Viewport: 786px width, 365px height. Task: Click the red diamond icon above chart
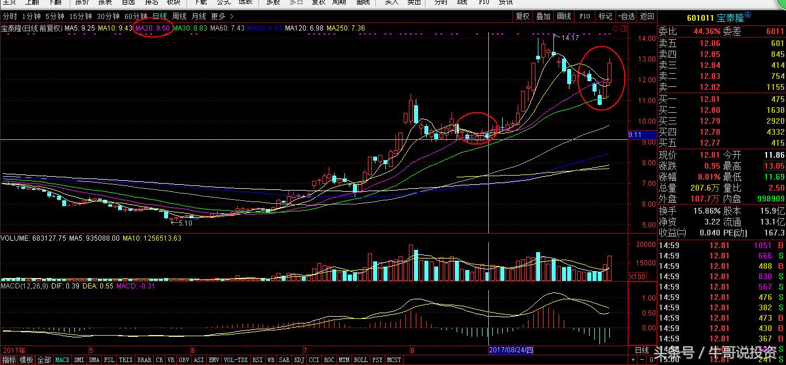[616, 28]
